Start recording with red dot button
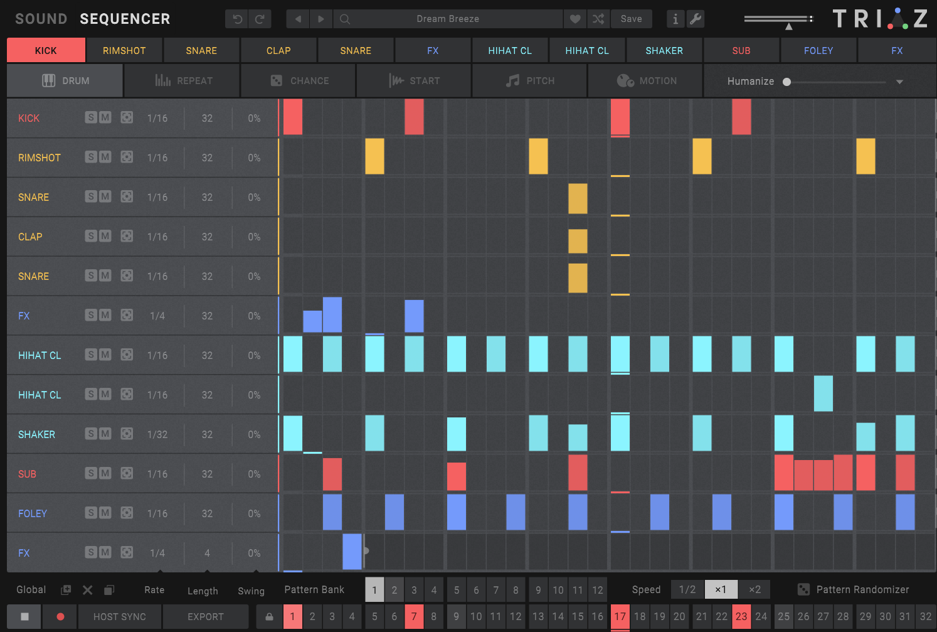 tap(60, 617)
